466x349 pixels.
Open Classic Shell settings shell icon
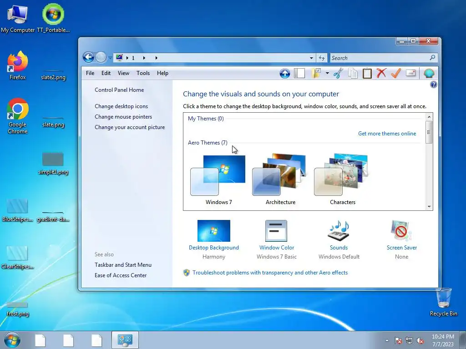tap(429, 73)
